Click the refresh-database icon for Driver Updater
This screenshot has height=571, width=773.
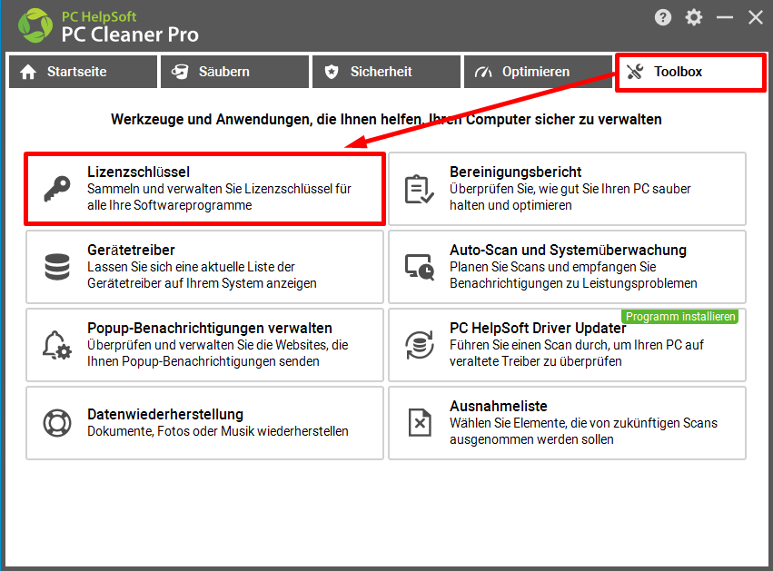click(x=420, y=345)
